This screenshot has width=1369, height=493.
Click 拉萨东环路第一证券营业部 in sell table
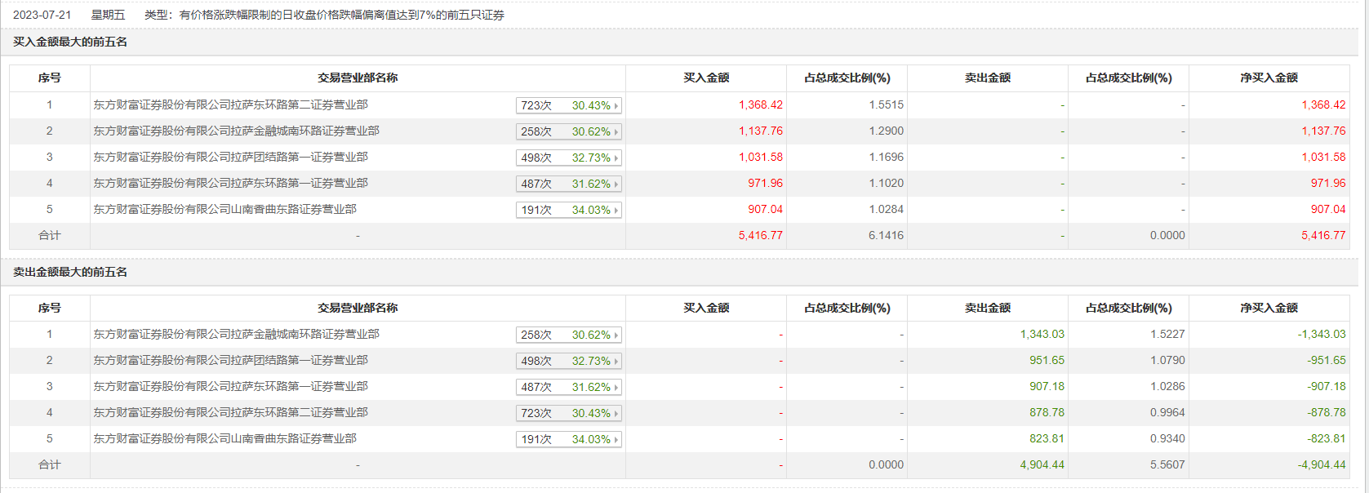tap(230, 387)
